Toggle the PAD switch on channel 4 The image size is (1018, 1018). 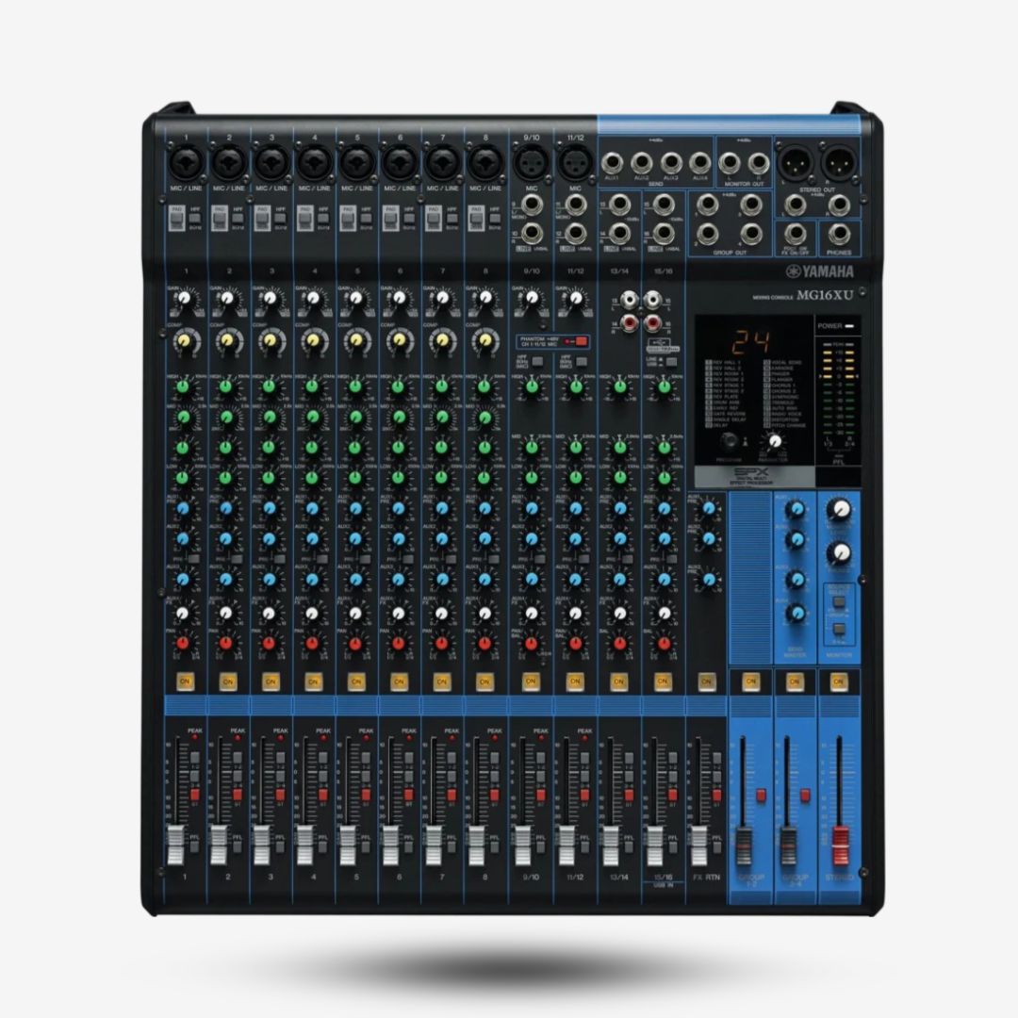point(304,218)
